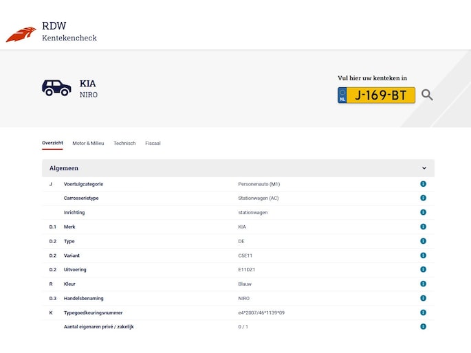Screen dimensions: 471x353
Task: Click the RDW Kentekencheck title link
Action: tap(69, 32)
